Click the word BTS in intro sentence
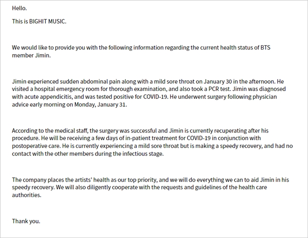Image resolution: width=308 pixels, height=238 pixels. click(265, 48)
